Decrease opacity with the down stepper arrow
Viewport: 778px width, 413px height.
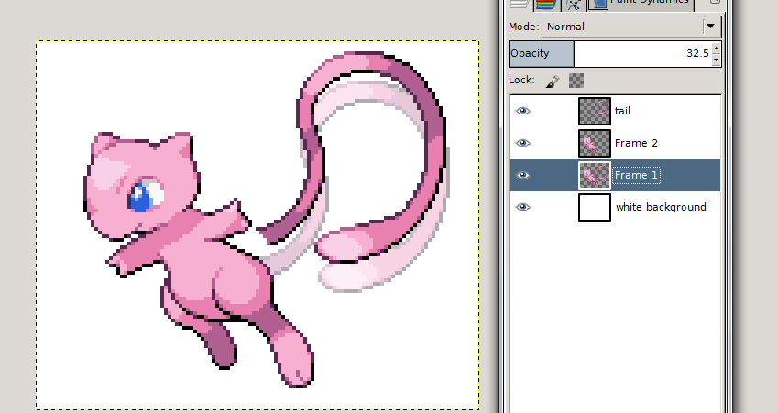click(x=716, y=60)
